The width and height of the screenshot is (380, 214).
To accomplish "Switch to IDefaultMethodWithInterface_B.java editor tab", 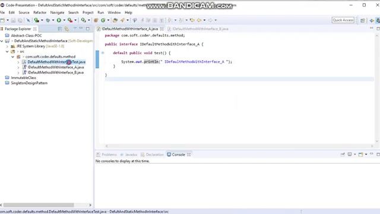I will click(x=198, y=29).
